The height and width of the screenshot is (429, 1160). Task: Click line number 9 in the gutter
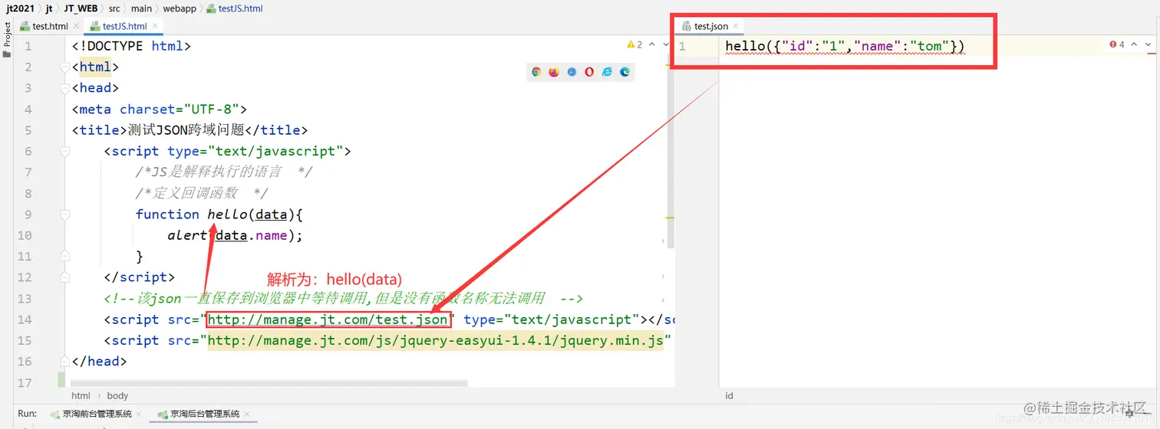28,215
